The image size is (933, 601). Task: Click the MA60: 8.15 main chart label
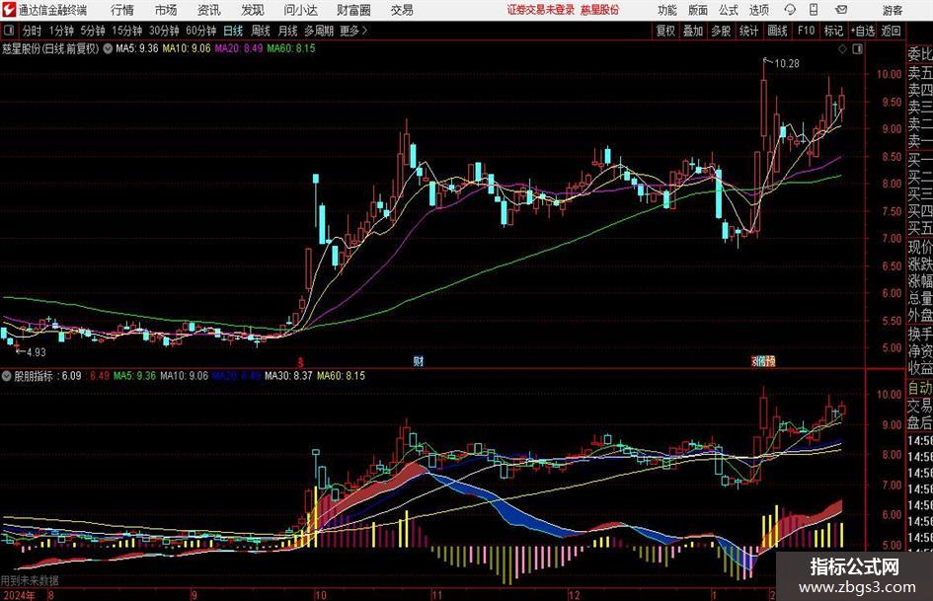click(291, 48)
